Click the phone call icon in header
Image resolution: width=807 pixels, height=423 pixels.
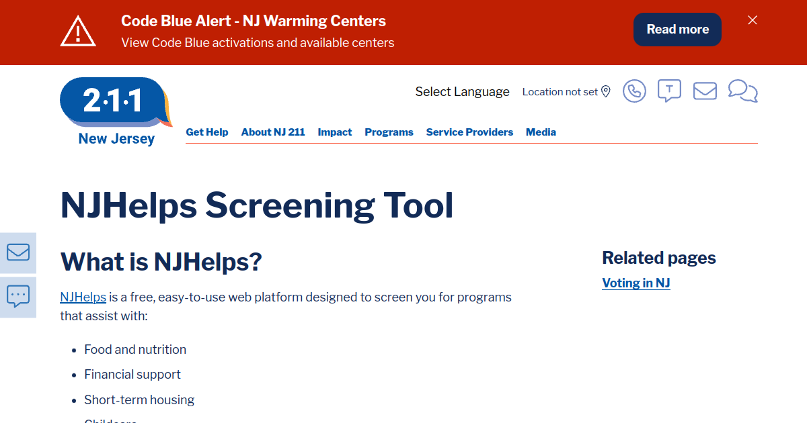(634, 91)
